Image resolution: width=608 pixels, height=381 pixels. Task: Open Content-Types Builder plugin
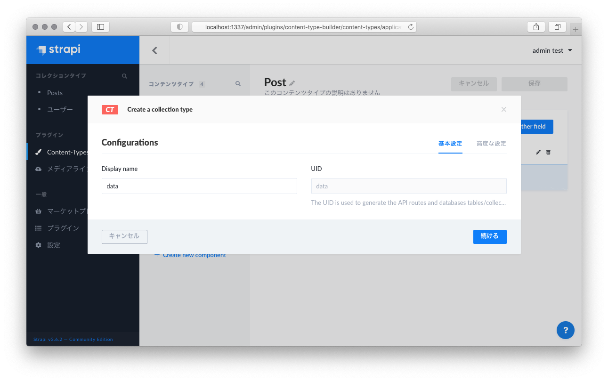(x=67, y=152)
